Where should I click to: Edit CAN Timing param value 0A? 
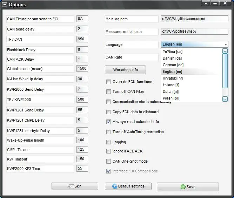coord(82,19)
